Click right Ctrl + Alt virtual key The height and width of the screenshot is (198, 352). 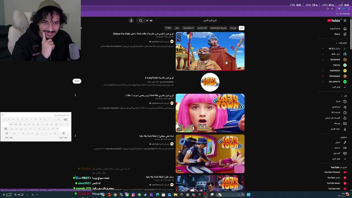(63, 137)
